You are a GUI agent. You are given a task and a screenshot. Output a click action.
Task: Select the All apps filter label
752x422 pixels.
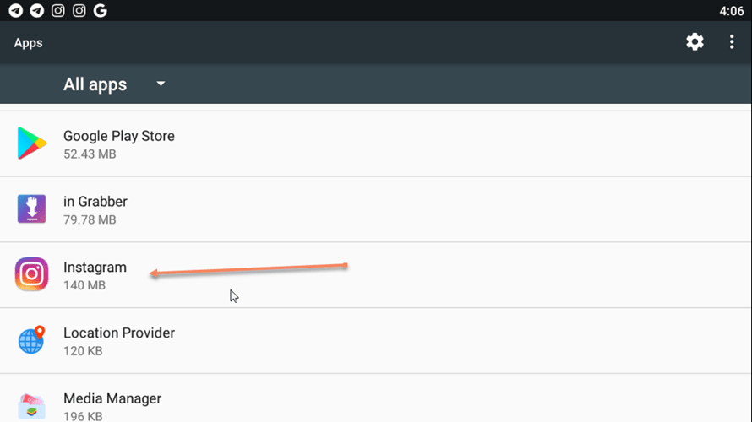(x=95, y=84)
